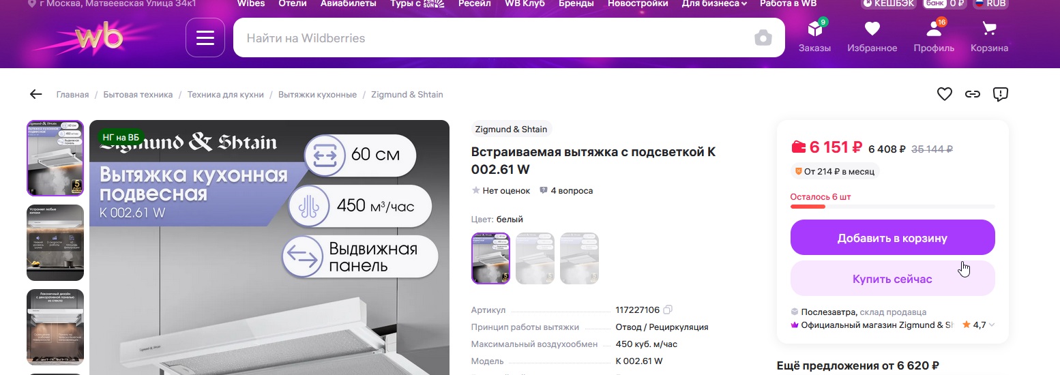Open Заказы with the box icon
Screen dimensions: 1060x375
815,37
